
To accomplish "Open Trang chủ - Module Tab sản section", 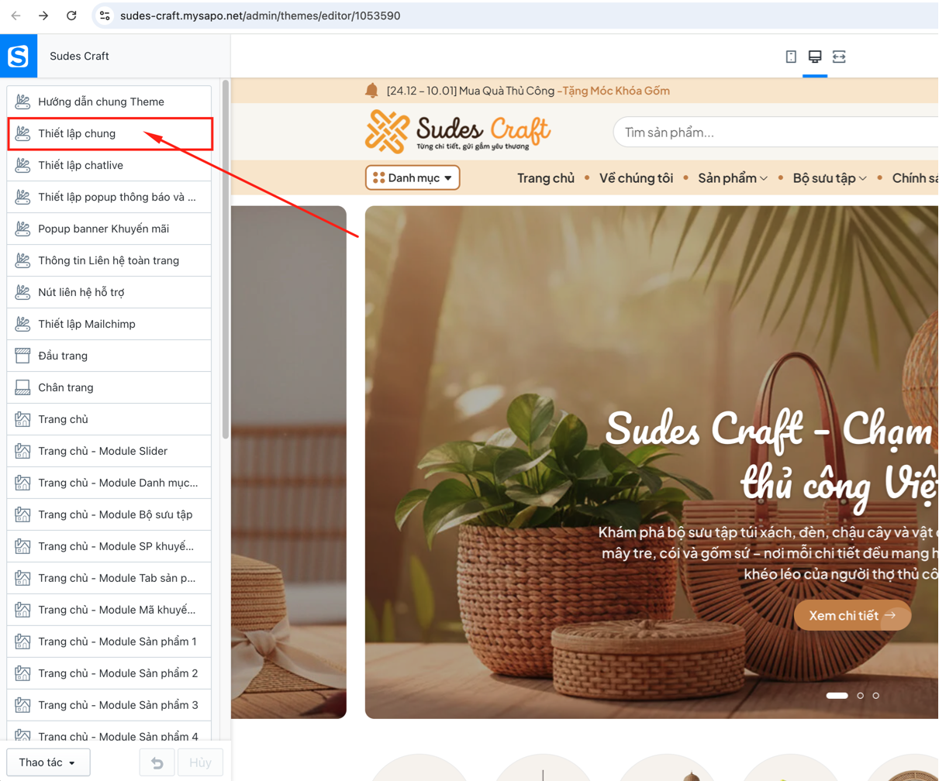I will [109, 578].
